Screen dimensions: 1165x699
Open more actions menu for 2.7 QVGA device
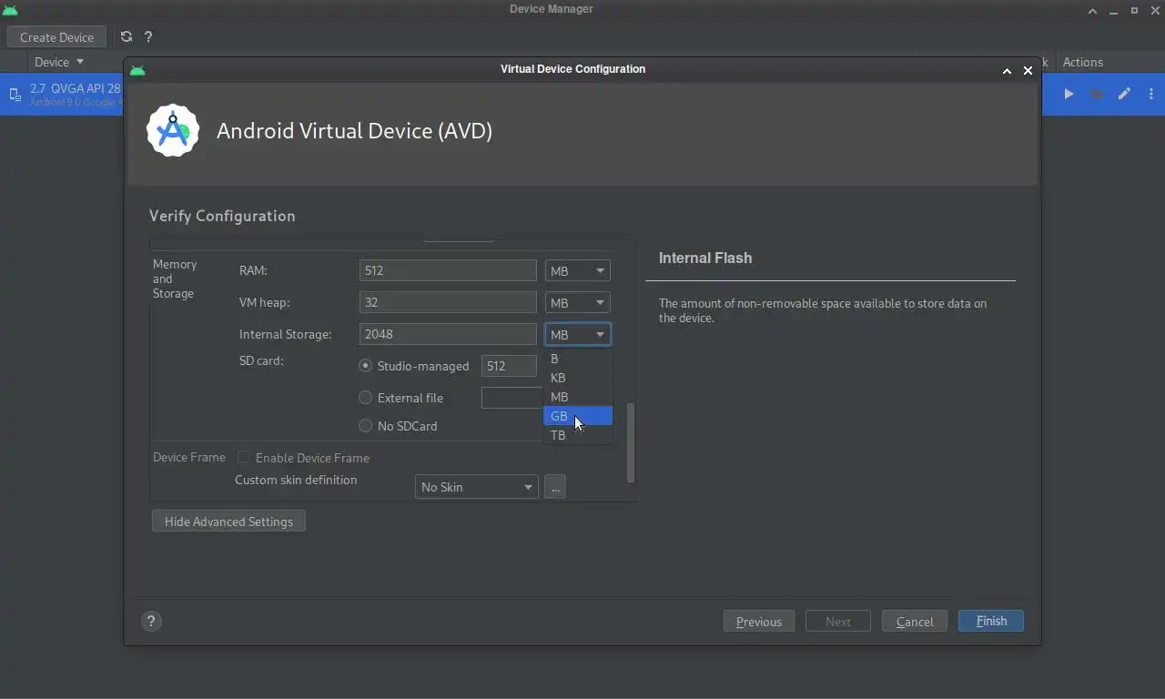[1151, 94]
